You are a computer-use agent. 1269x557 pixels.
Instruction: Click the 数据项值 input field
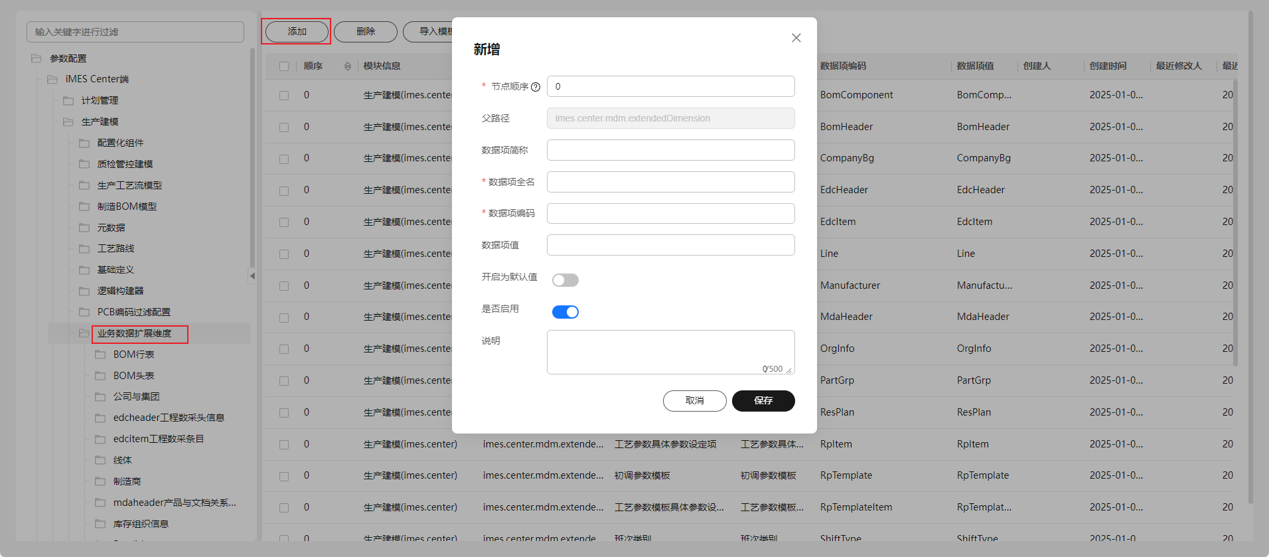point(671,245)
